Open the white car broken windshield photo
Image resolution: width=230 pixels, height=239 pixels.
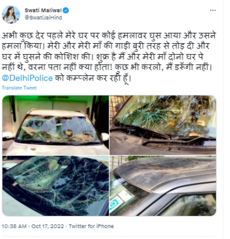coord(56,125)
